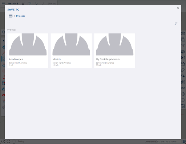Viewport: 186px width, 144px height.
Task: Click the SAVING status label
Action: [52, 4]
